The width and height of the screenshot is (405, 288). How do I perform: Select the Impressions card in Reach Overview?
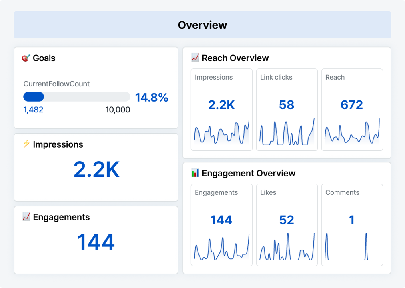[221, 109]
